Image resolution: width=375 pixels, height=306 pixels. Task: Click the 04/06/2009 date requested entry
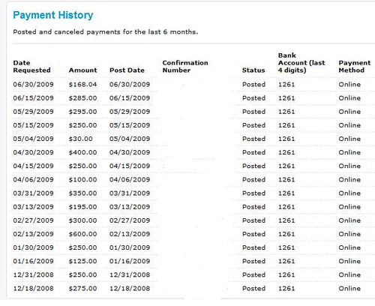pyautogui.click(x=33, y=179)
